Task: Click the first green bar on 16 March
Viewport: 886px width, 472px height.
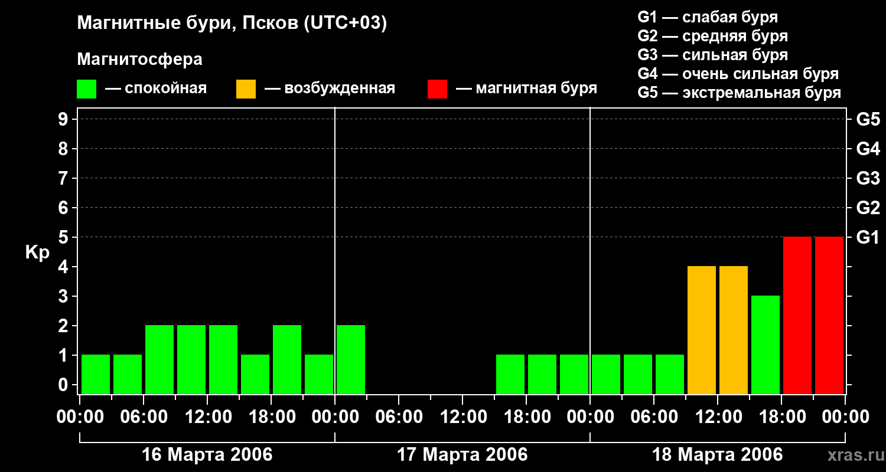Action: pos(96,375)
